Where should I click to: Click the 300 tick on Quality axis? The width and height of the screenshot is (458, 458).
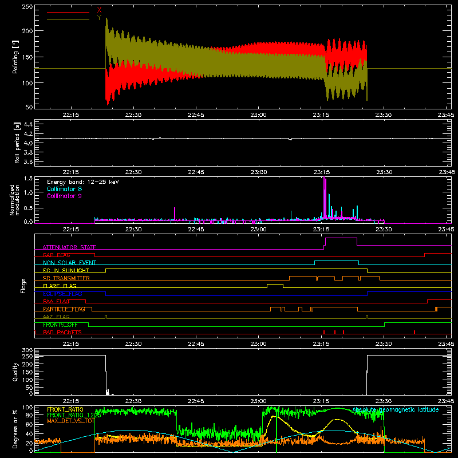coord(27,350)
